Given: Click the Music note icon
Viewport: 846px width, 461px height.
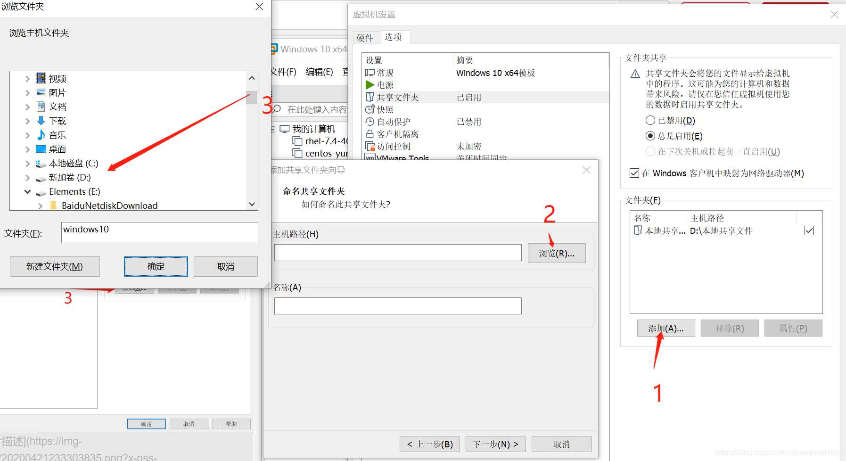Looking at the screenshot, I should click(41, 135).
